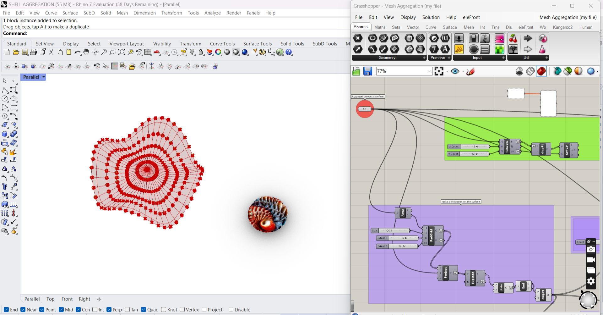Select the Text object tool
This screenshot has width=603, height=315.
4,187
